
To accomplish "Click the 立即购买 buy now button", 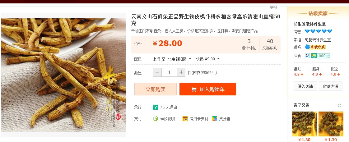I will pos(155,89).
